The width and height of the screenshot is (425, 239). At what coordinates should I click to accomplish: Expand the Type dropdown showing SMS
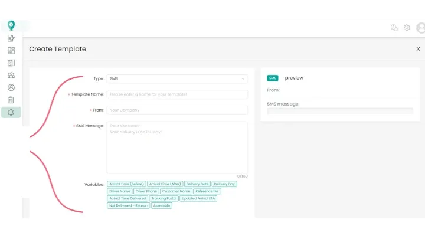[x=177, y=78]
